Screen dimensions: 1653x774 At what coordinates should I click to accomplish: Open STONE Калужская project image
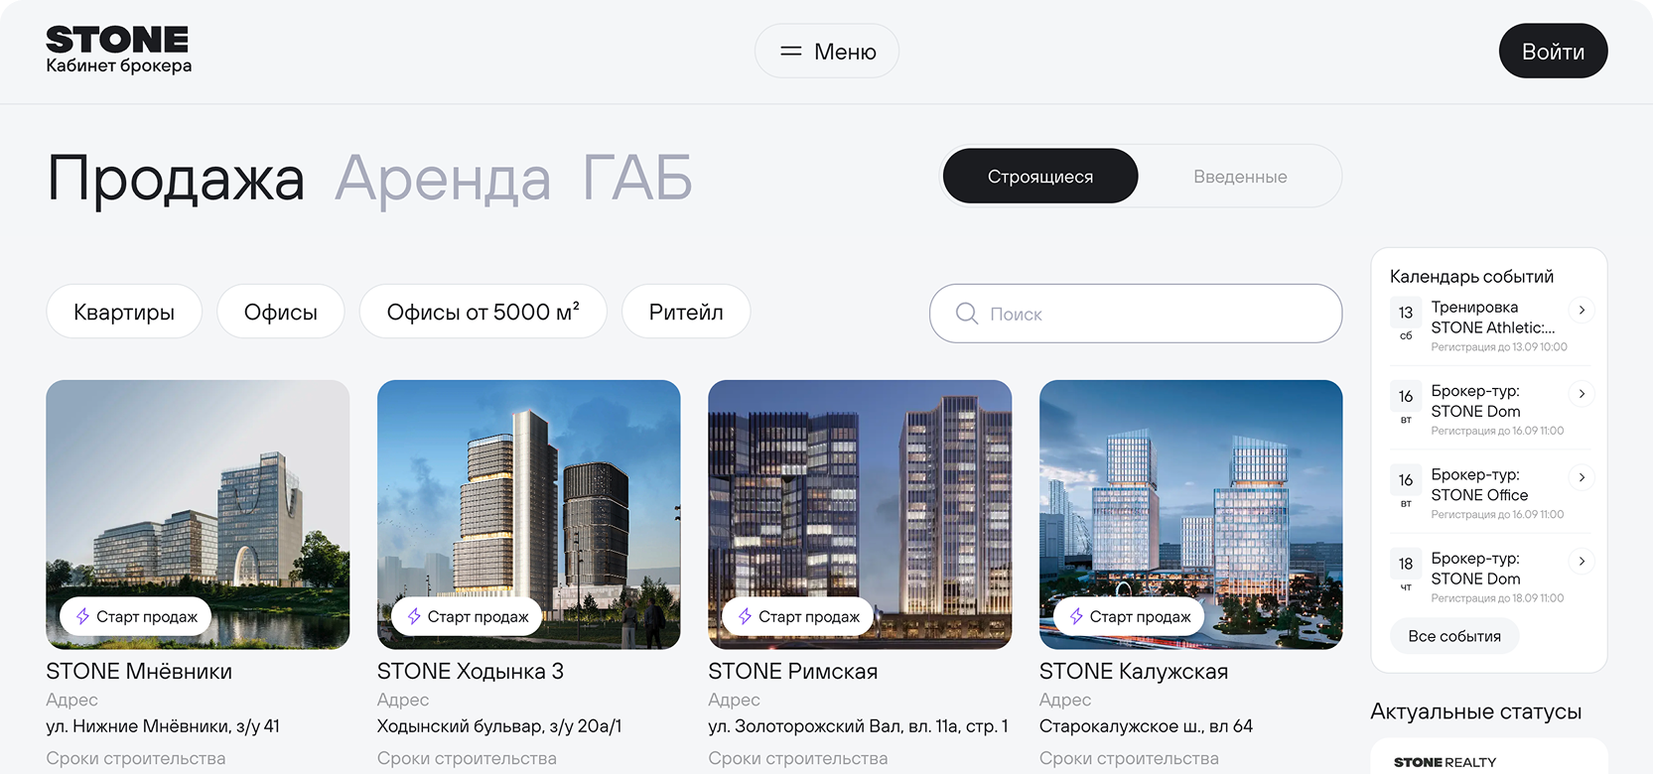point(1191,514)
